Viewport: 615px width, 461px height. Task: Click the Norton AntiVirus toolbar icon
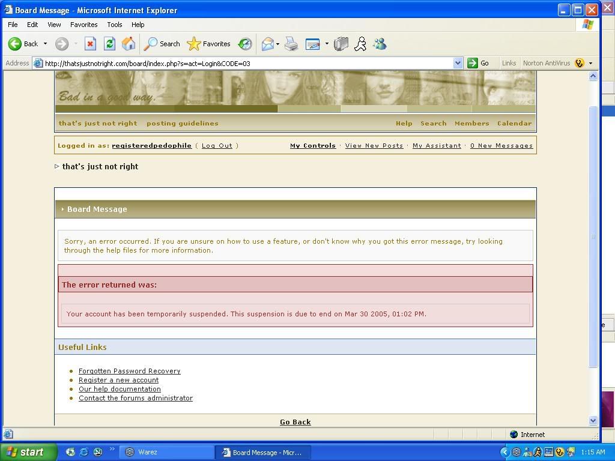coord(580,63)
